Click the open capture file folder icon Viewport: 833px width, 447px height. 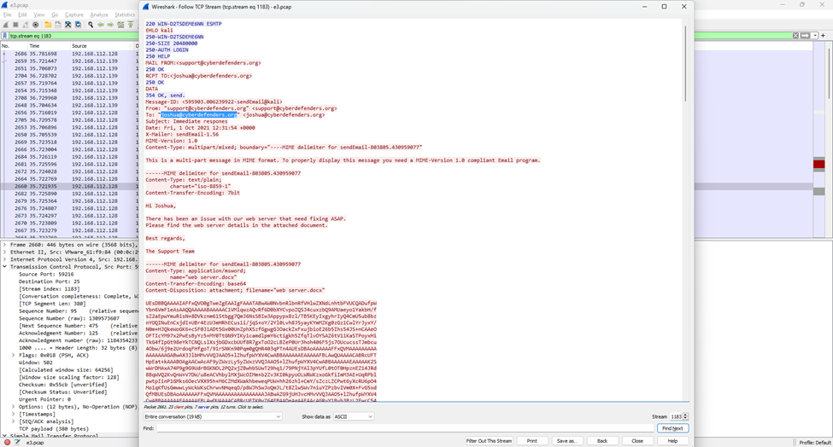(48, 25)
